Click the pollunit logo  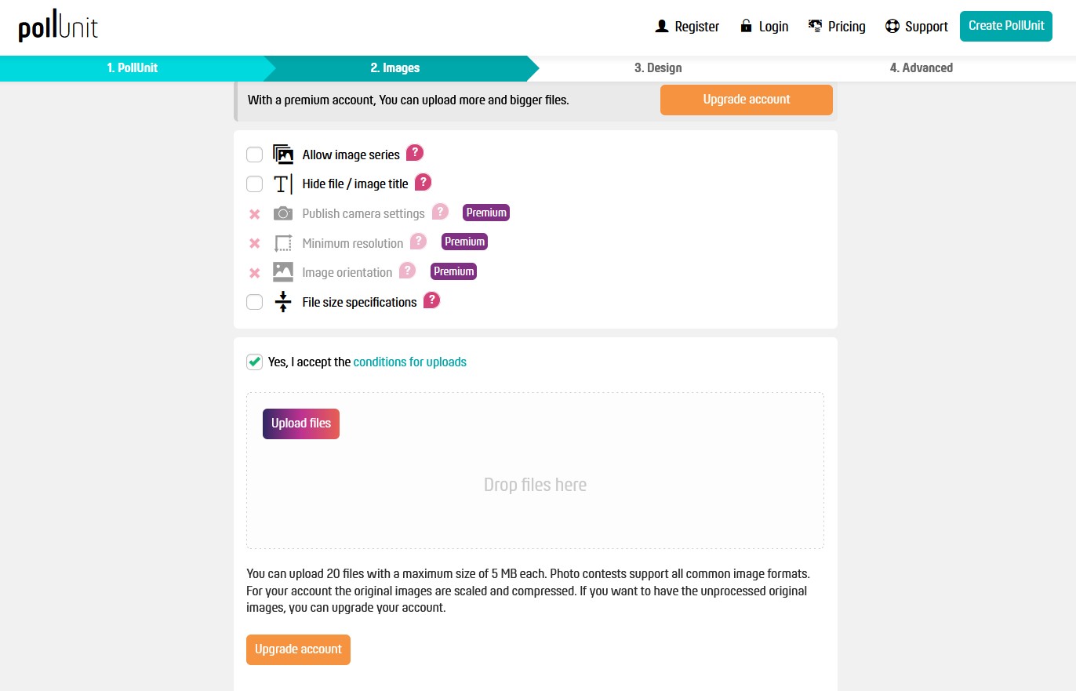(x=58, y=28)
